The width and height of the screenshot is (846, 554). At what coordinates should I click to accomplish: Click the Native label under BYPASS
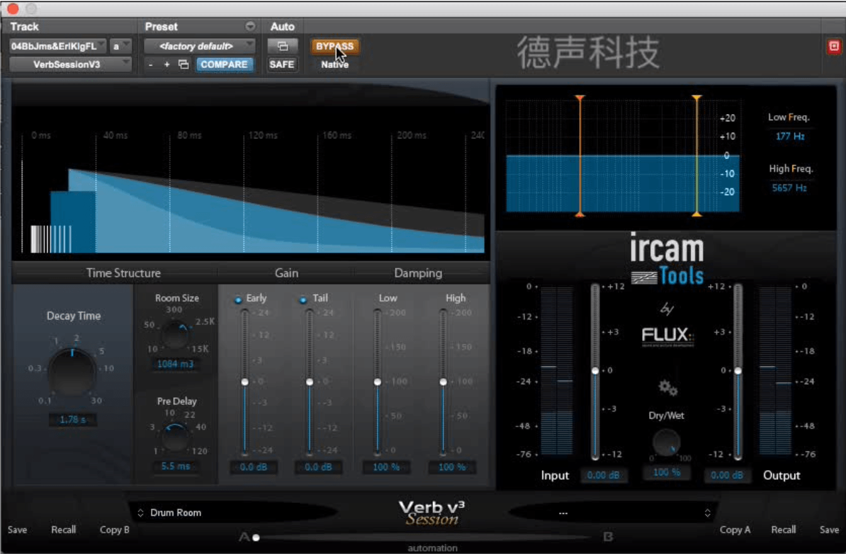point(335,64)
